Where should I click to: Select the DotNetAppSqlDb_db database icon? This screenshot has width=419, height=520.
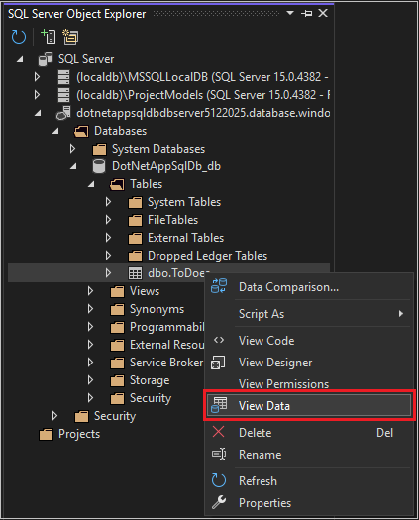[x=99, y=166]
